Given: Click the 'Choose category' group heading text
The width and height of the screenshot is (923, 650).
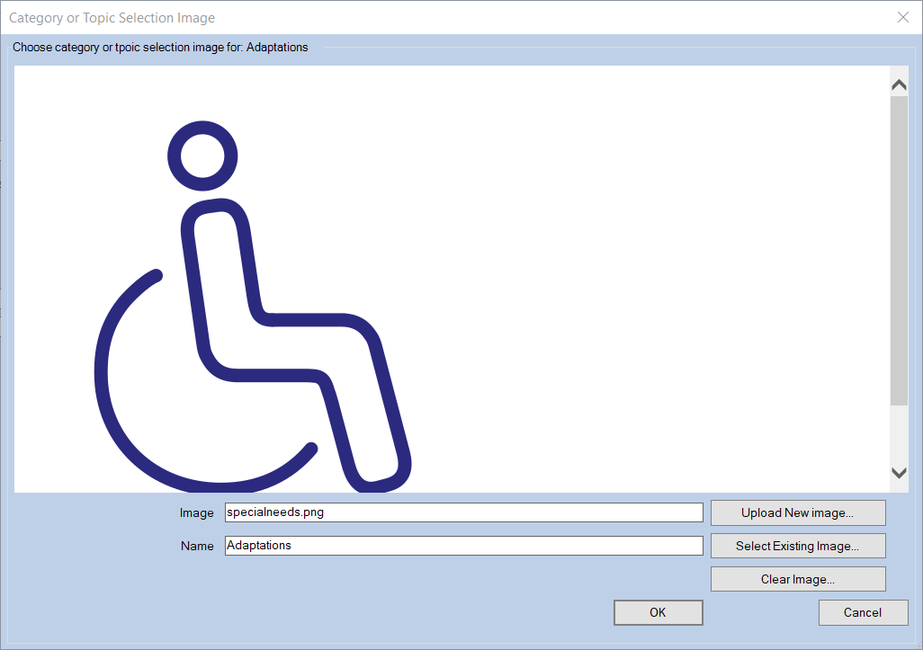Looking at the screenshot, I should 160,48.
